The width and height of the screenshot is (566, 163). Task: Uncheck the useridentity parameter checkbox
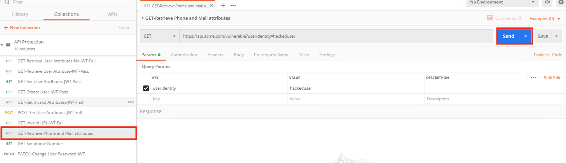pos(146,88)
